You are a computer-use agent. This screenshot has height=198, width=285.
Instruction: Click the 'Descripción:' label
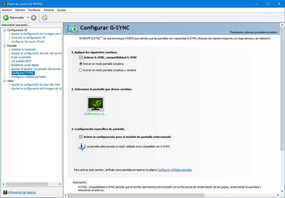point(80,182)
